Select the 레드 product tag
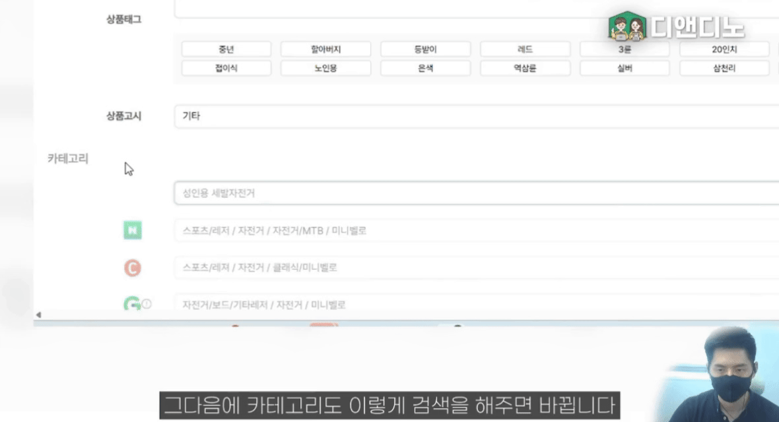Image resolution: width=779 pixels, height=422 pixels. click(525, 49)
